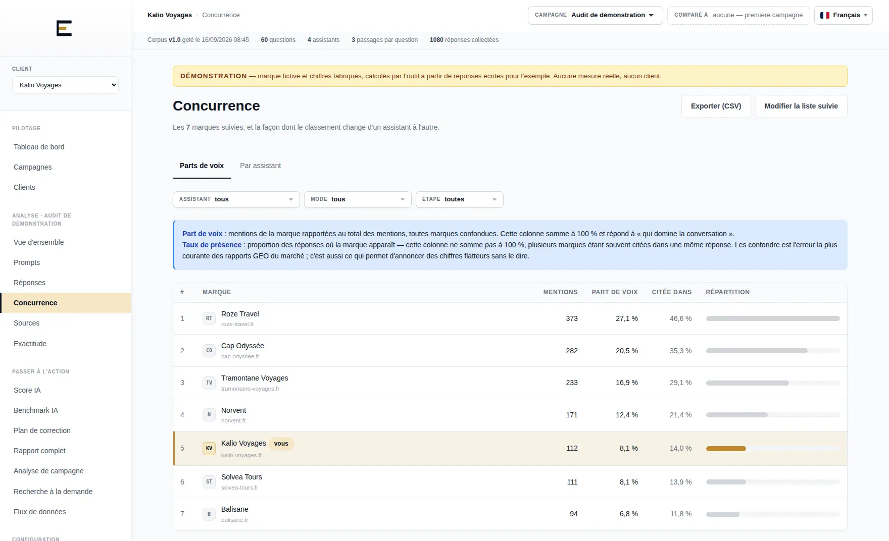The image size is (889, 541).
Task: Click the 373 mentions value
Action: (572, 318)
